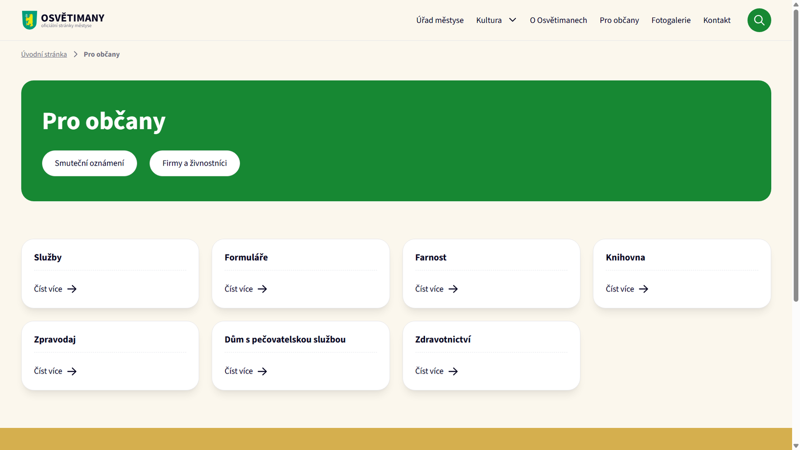Open the Úvodní stránka breadcrumb link

pos(43,54)
